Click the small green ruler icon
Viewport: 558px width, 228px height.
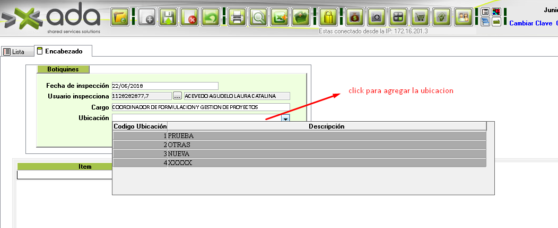tap(496, 22)
